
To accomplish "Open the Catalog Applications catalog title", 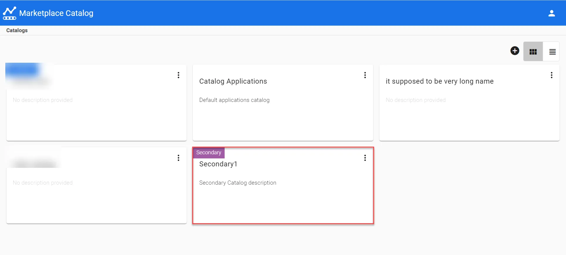I will 233,81.
